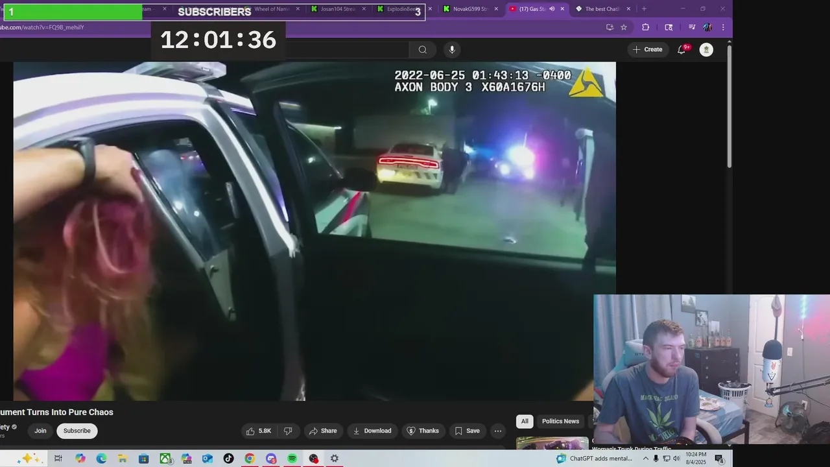This screenshot has width=830, height=467.
Task: Click the Join channel button
Action: (x=40, y=431)
